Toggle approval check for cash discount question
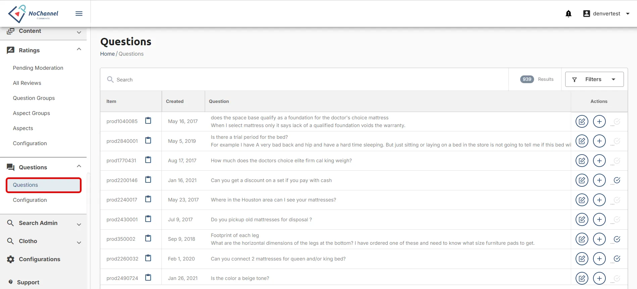 (617, 180)
